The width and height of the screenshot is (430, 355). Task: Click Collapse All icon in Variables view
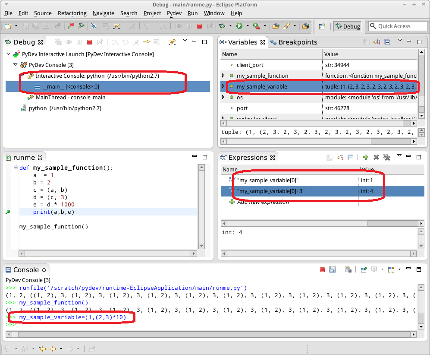pyautogui.click(x=387, y=42)
